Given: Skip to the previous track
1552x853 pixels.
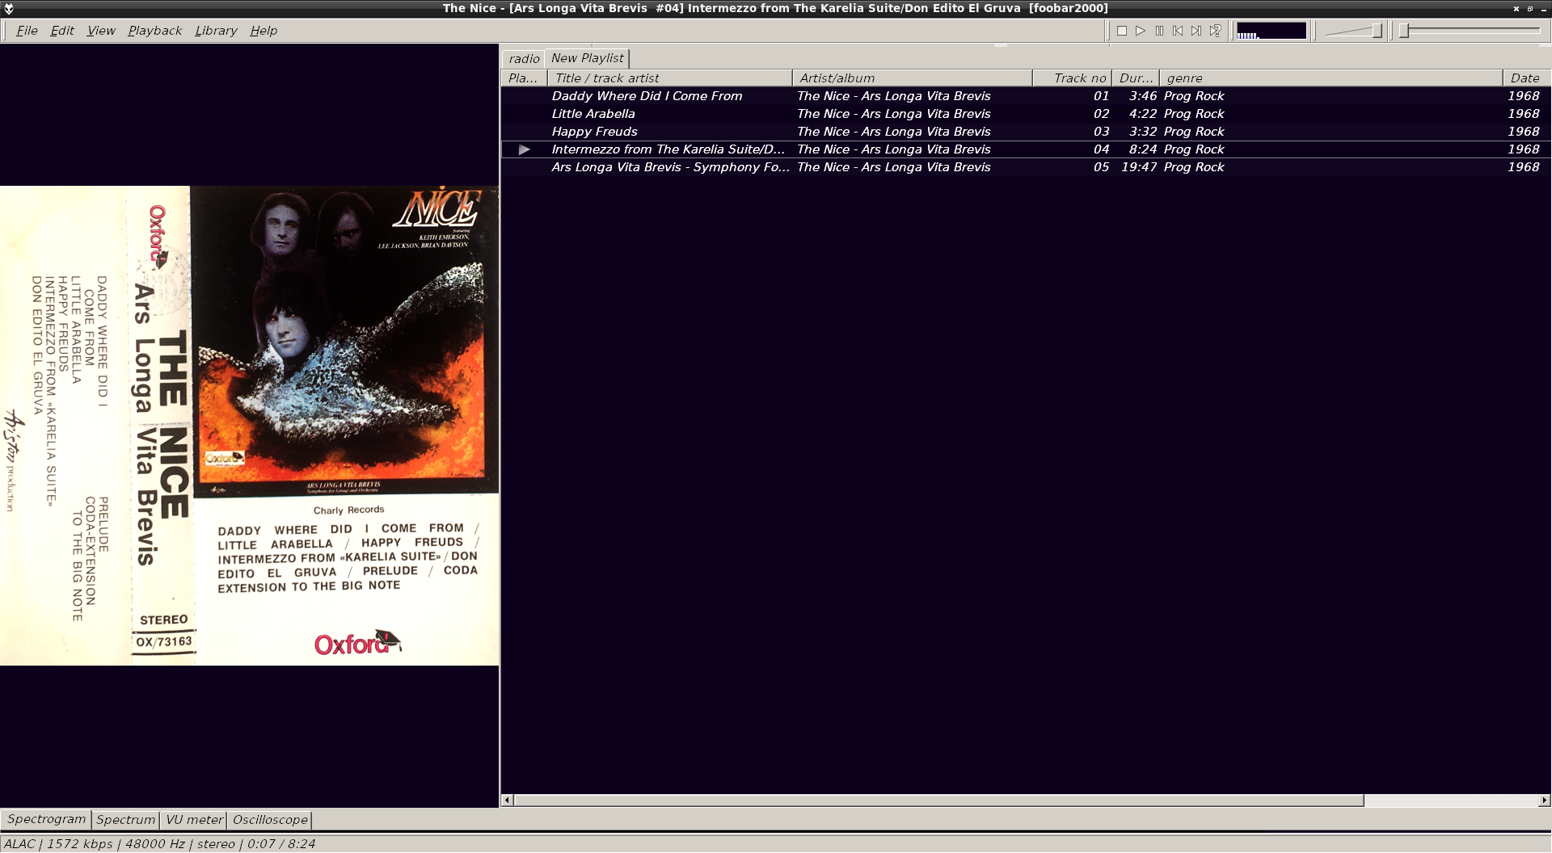Looking at the screenshot, I should (x=1178, y=31).
